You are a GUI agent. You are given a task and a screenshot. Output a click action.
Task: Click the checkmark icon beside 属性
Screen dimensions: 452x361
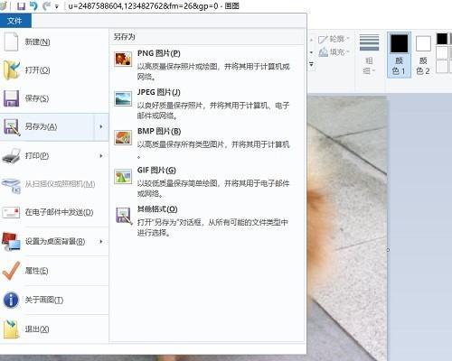click(x=12, y=271)
